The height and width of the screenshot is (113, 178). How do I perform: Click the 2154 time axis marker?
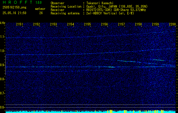click(x=70, y=24)
